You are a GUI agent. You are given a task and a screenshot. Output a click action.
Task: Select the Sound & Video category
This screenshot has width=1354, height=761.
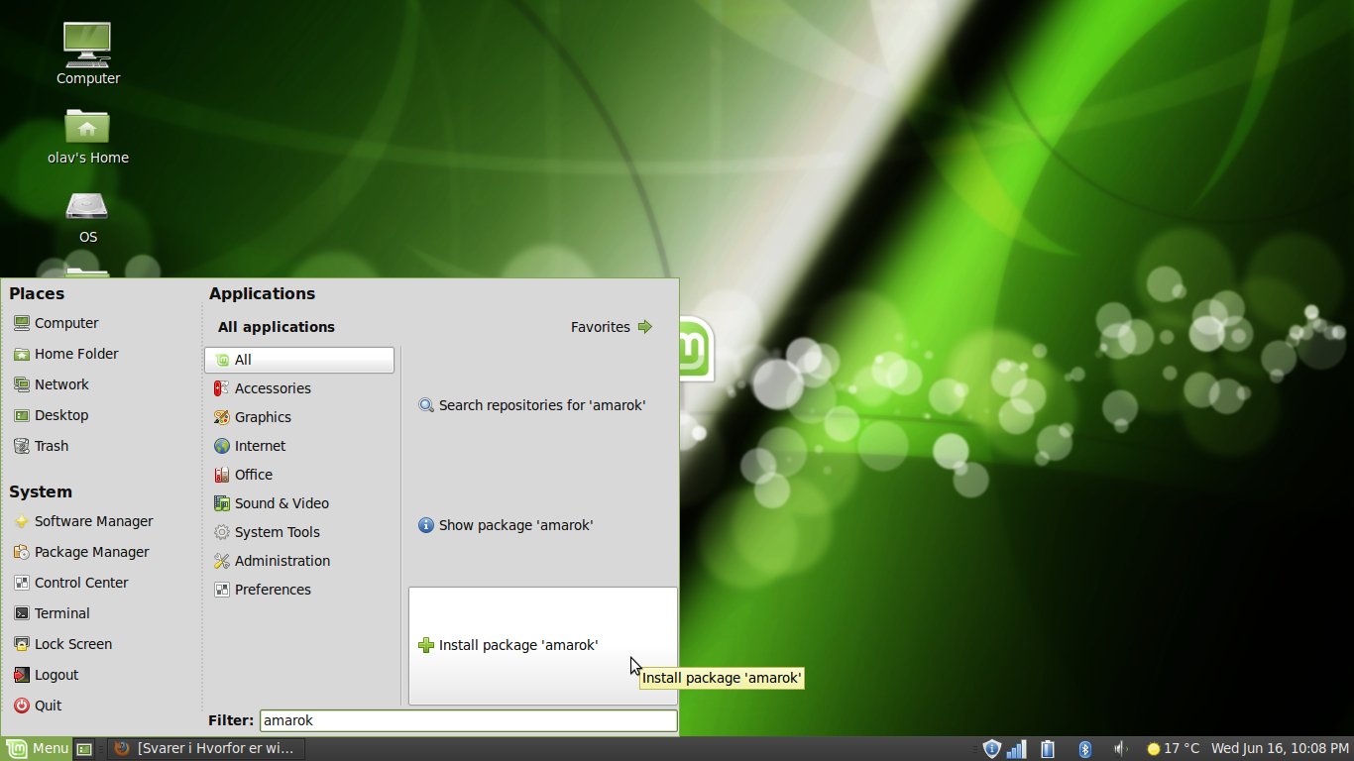[299, 503]
